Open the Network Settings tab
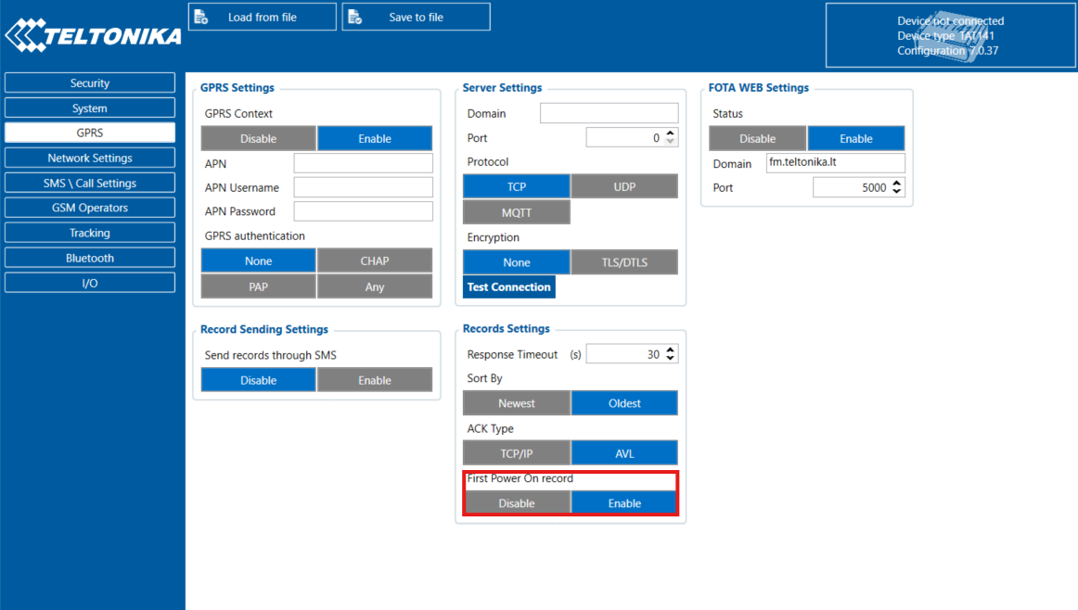 [x=90, y=159]
